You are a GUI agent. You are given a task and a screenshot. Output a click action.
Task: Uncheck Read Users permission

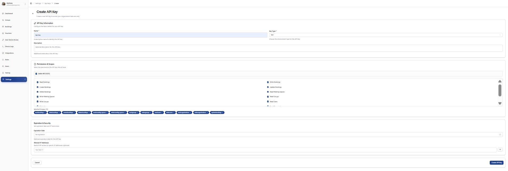(x=268, y=102)
